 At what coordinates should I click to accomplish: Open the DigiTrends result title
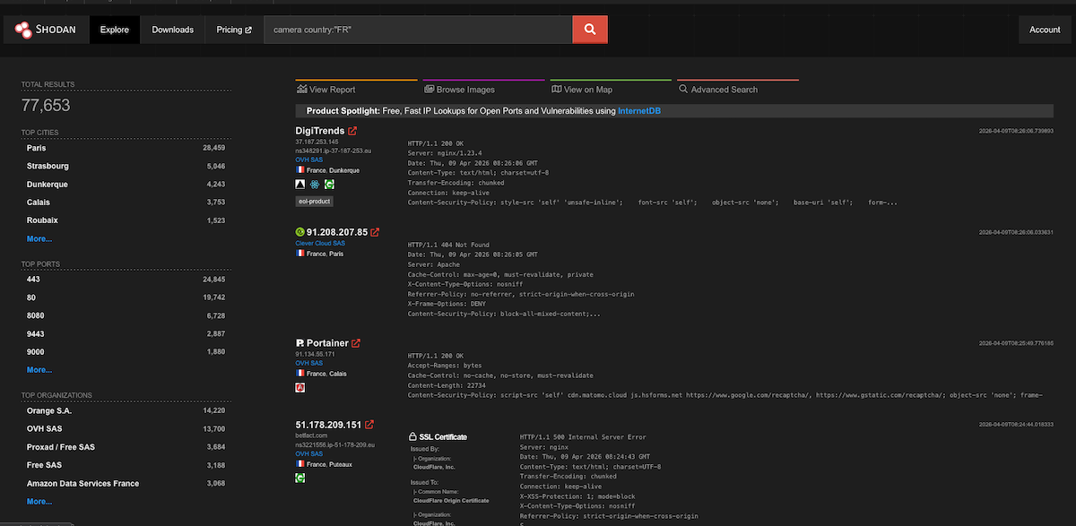[320, 131]
